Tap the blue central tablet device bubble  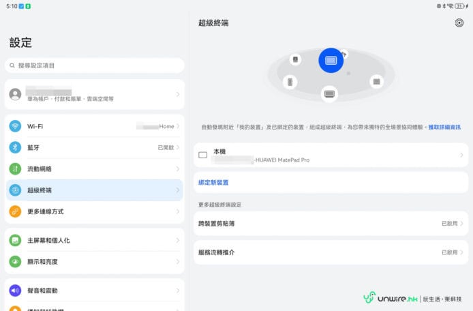(331, 61)
